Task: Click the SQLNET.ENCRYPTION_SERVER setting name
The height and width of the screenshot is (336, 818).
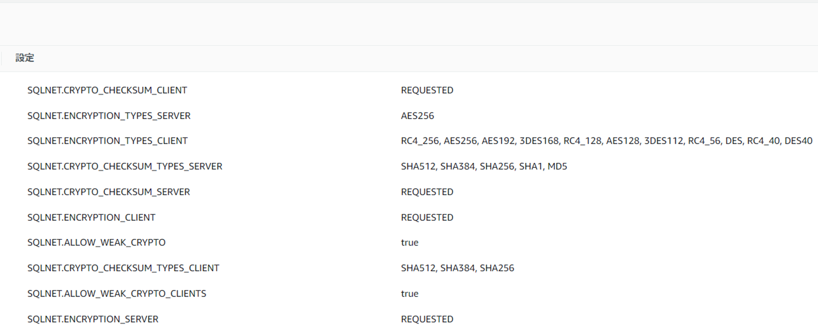Action: (x=92, y=319)
